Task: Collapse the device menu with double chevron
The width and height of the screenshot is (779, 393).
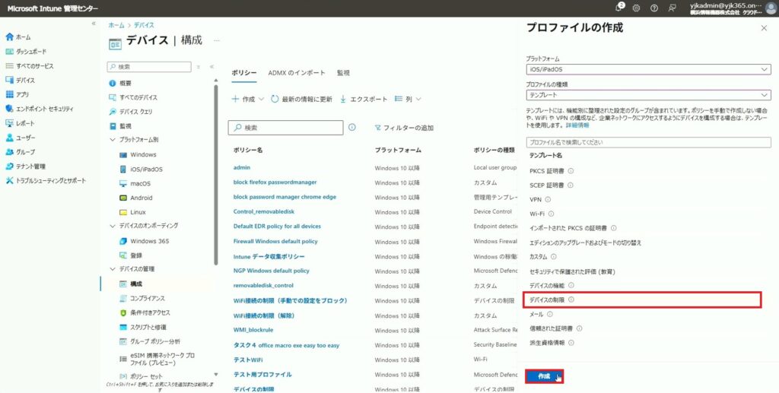Action: (x=211, y=66)
